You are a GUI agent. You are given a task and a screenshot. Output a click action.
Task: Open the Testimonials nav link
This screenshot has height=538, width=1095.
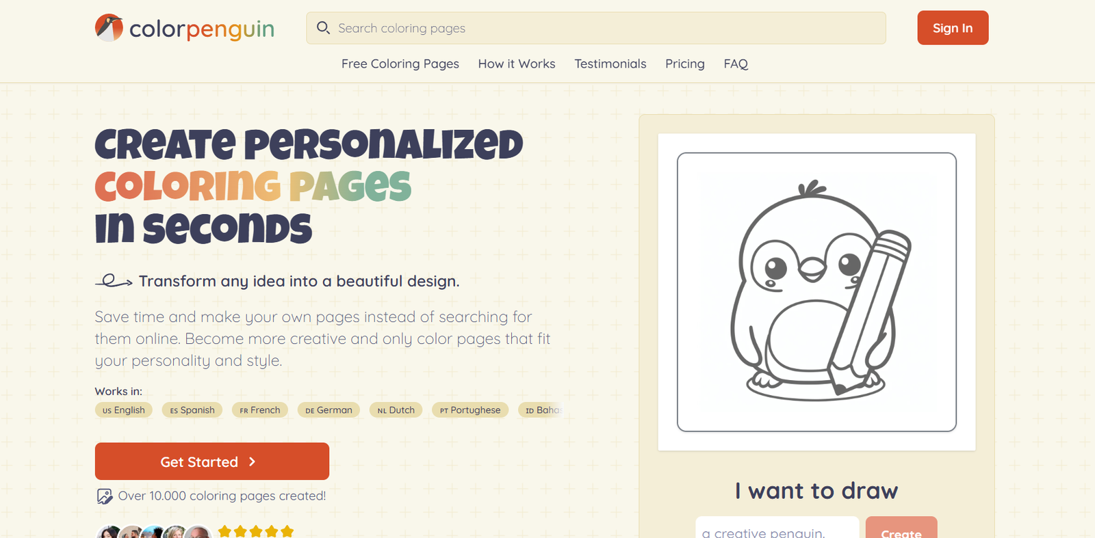(610, 64)
